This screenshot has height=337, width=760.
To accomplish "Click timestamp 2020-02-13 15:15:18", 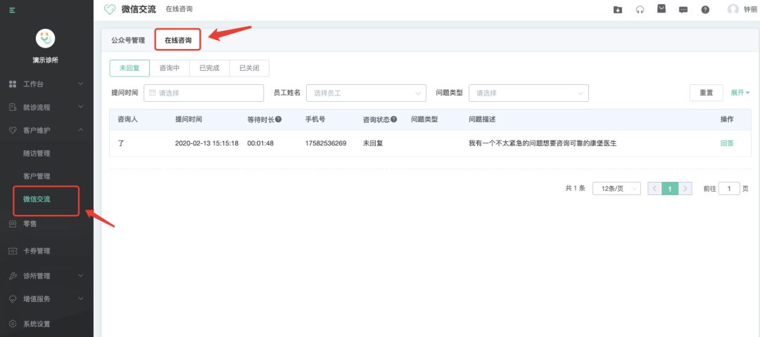I will tap(206, 143).
